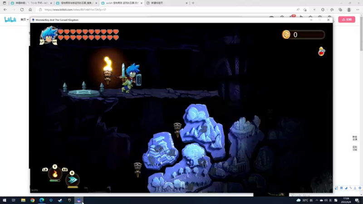Expand the bilibili home dropdown menu
The height and width of the screenshot is (204, 363).
(x=25, y=19)
